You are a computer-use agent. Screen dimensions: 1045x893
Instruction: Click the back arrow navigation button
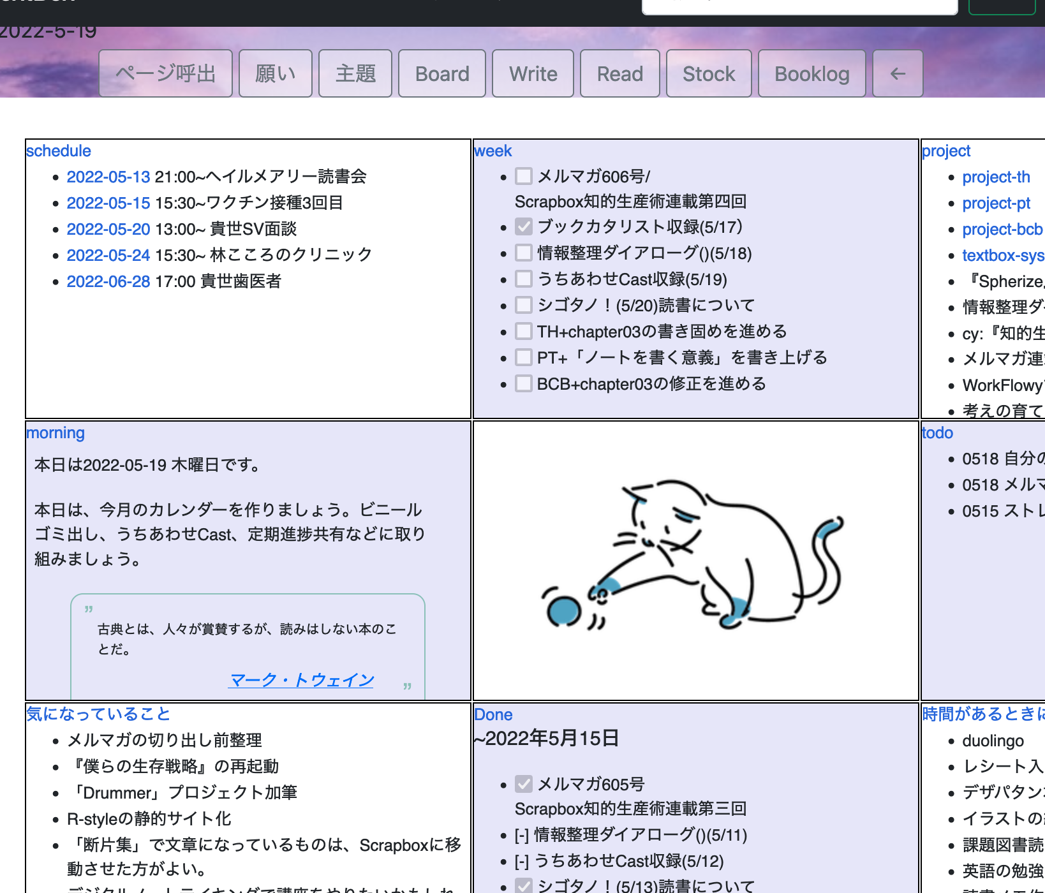pos(897,73)
